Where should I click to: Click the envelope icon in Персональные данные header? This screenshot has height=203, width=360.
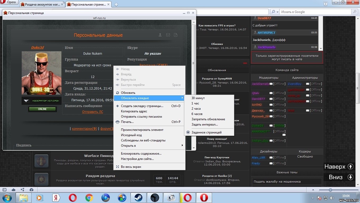(168, 35)
